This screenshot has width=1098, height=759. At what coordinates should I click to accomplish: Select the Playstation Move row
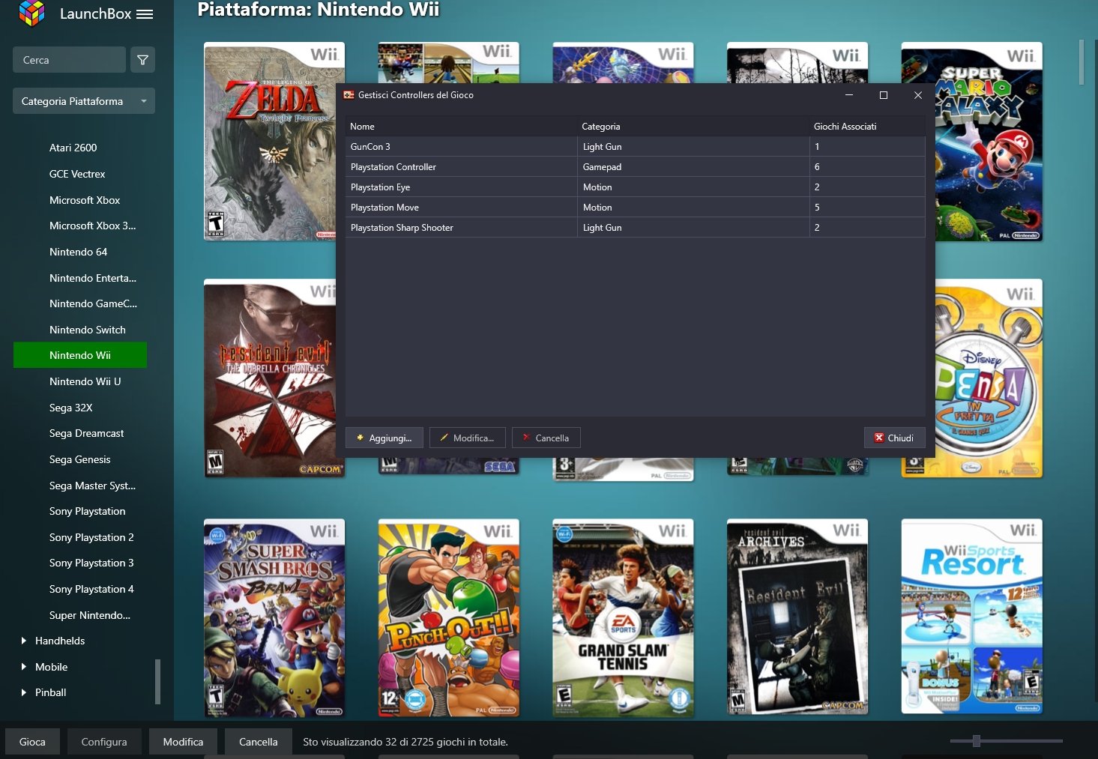coord(635,208)
